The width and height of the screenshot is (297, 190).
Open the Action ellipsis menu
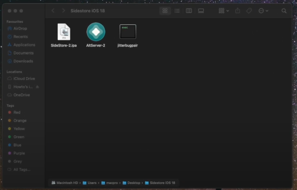[263, 11]
